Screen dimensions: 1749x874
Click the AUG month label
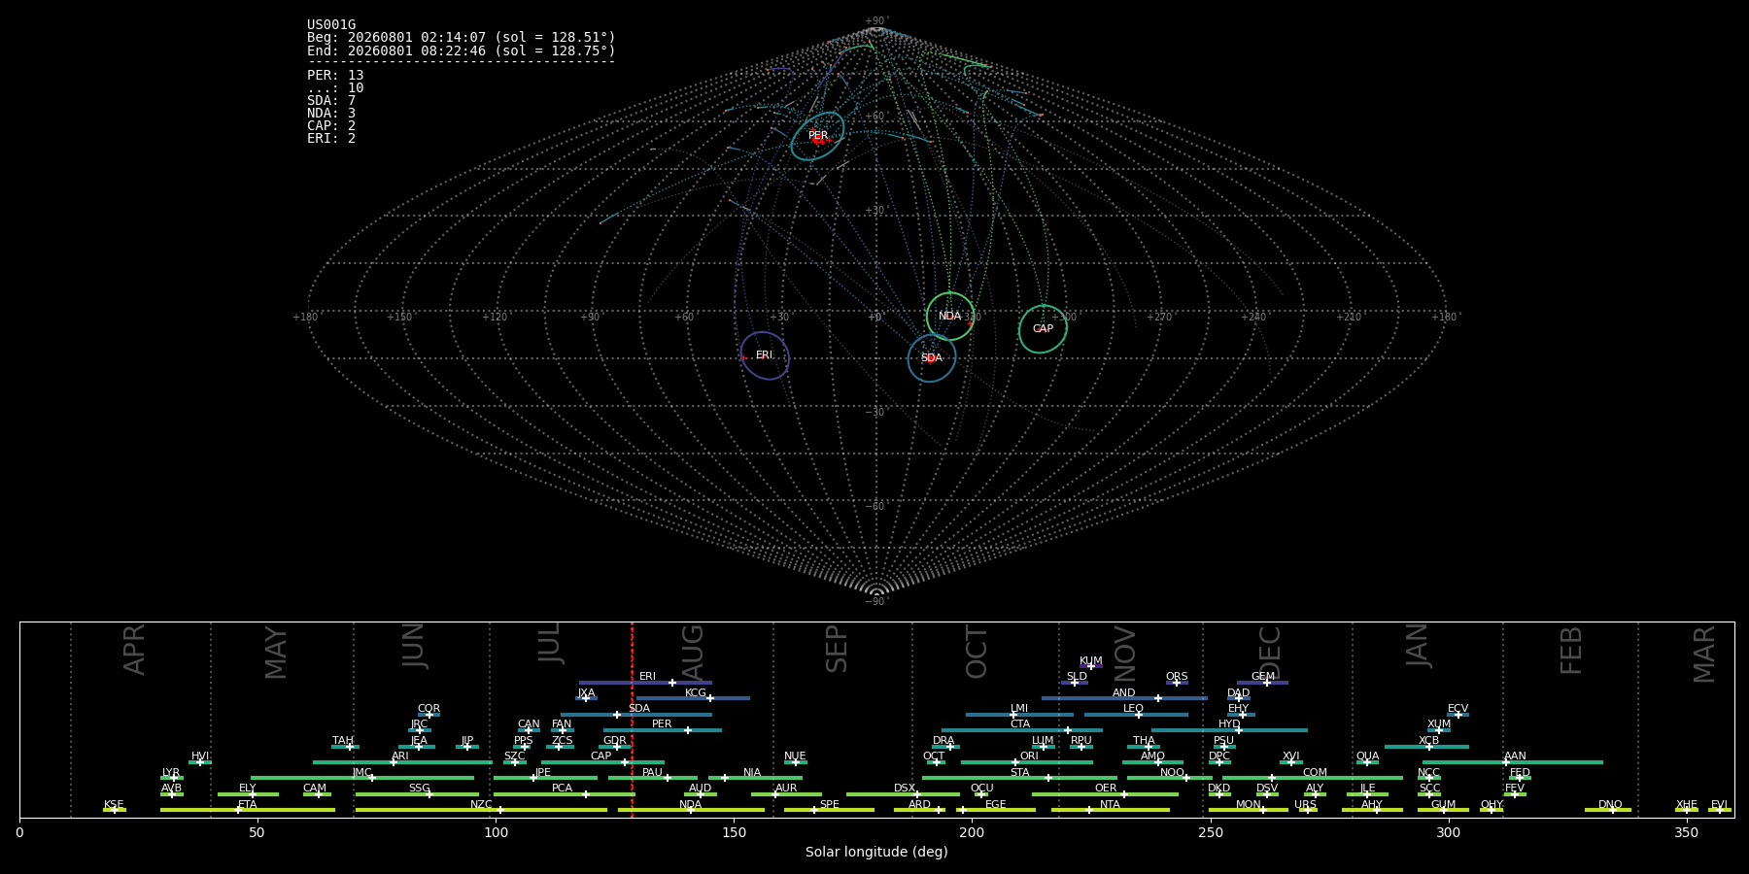point(693,651)
